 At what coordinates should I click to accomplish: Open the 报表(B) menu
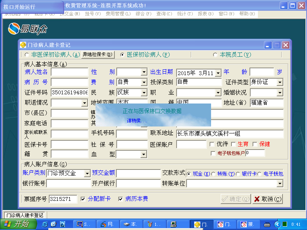pos(206,14)
